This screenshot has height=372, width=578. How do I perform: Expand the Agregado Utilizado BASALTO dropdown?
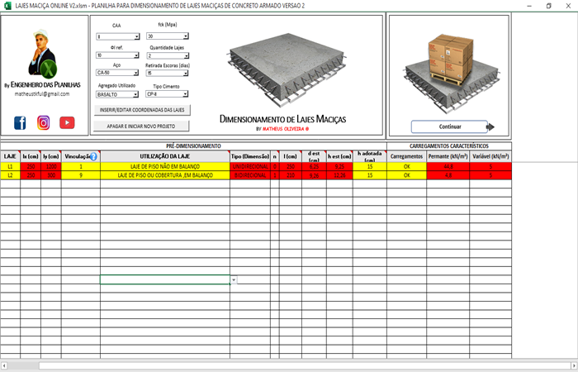[x=136, y=94]
